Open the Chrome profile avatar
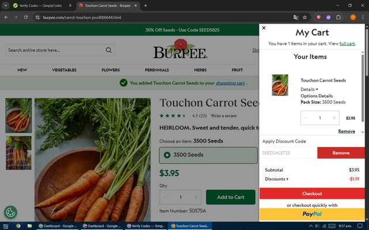369x230 pixels. [353, 17]
